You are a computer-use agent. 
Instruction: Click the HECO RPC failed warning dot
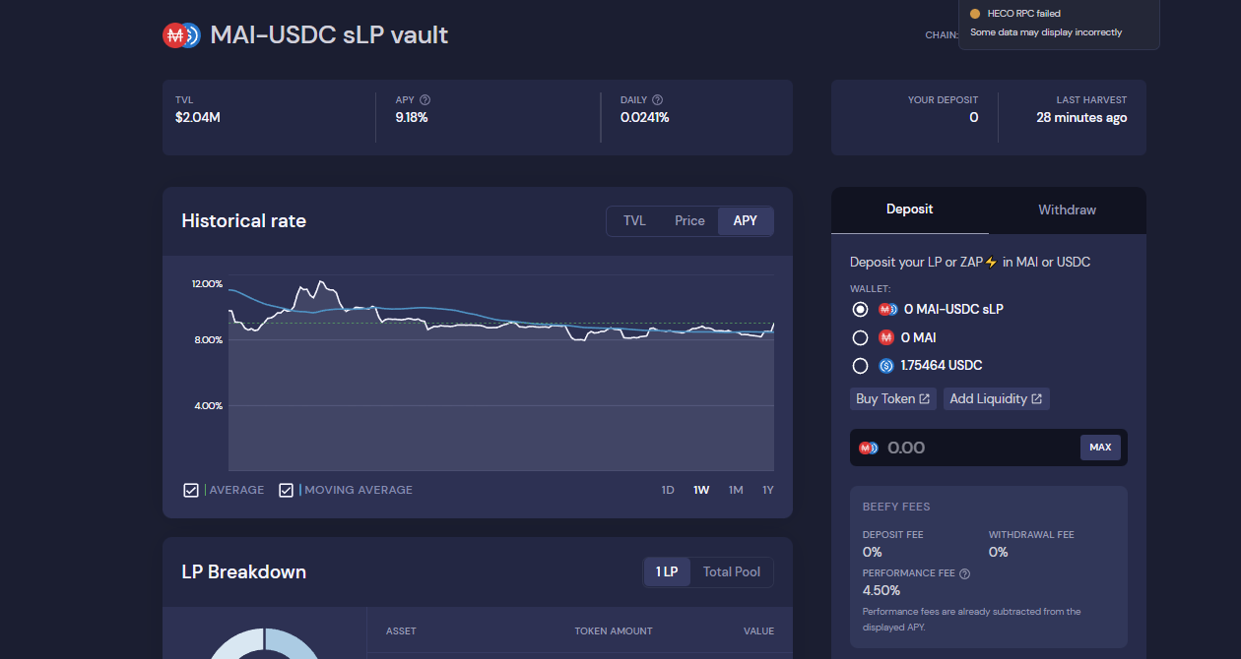pyautogui.click(x=975, y=14)
